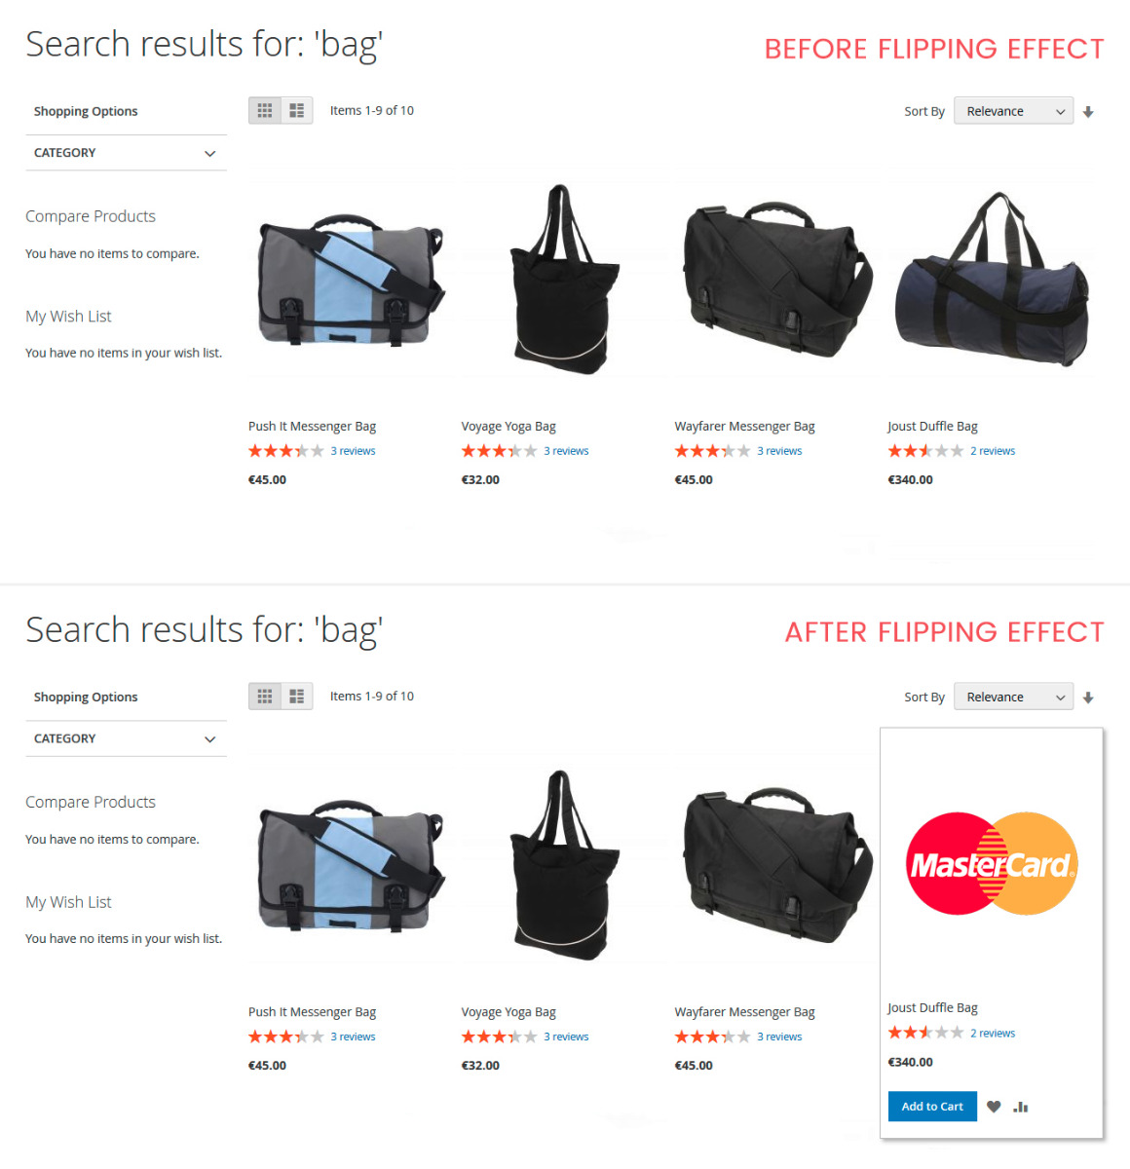1130x1169 pixels.
Task: Switch to list view in top toolbar
Action: coord(297,111)
